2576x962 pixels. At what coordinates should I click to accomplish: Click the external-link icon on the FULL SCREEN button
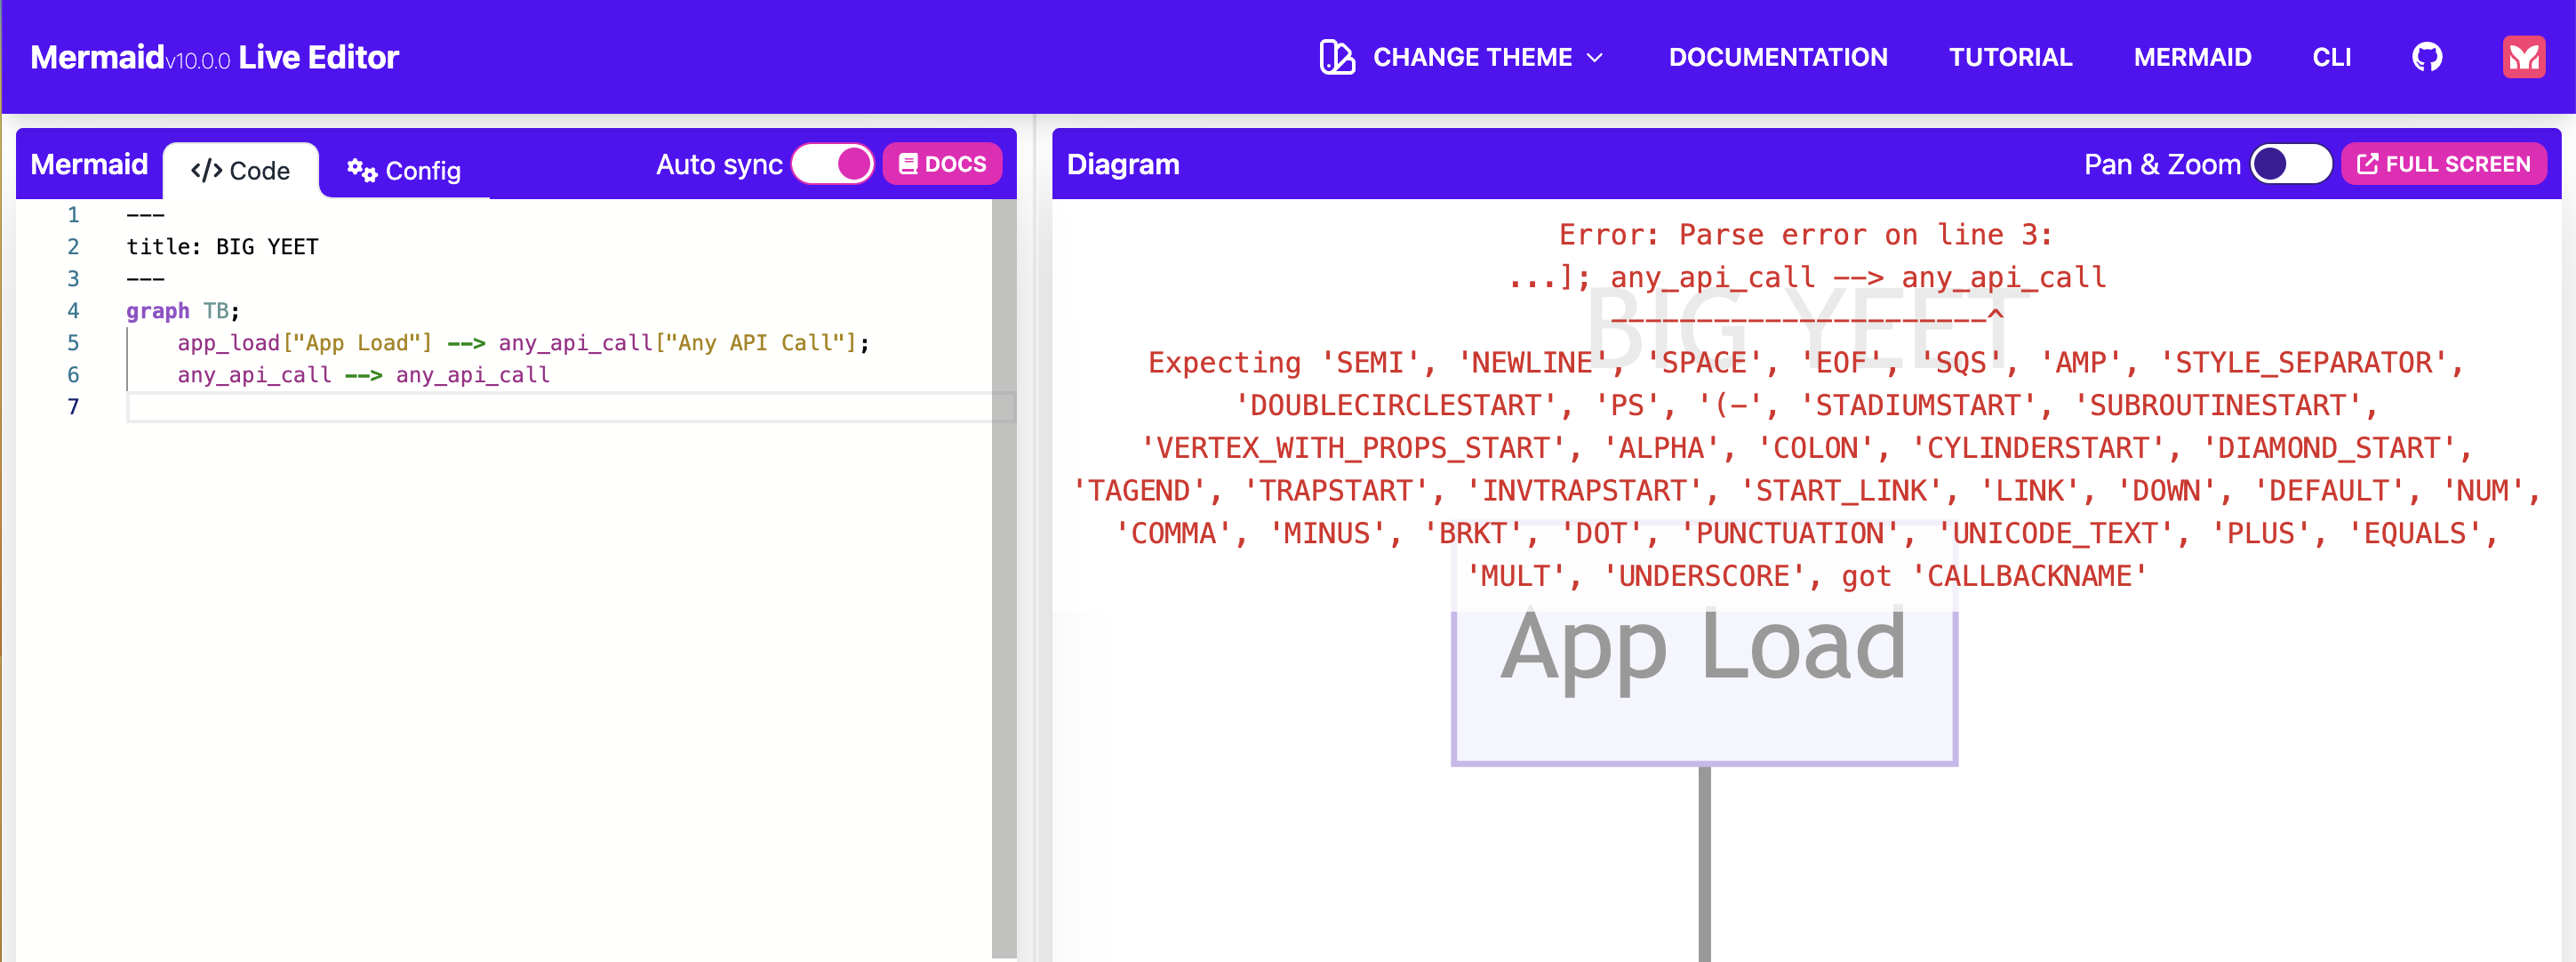click(2366, 164)
